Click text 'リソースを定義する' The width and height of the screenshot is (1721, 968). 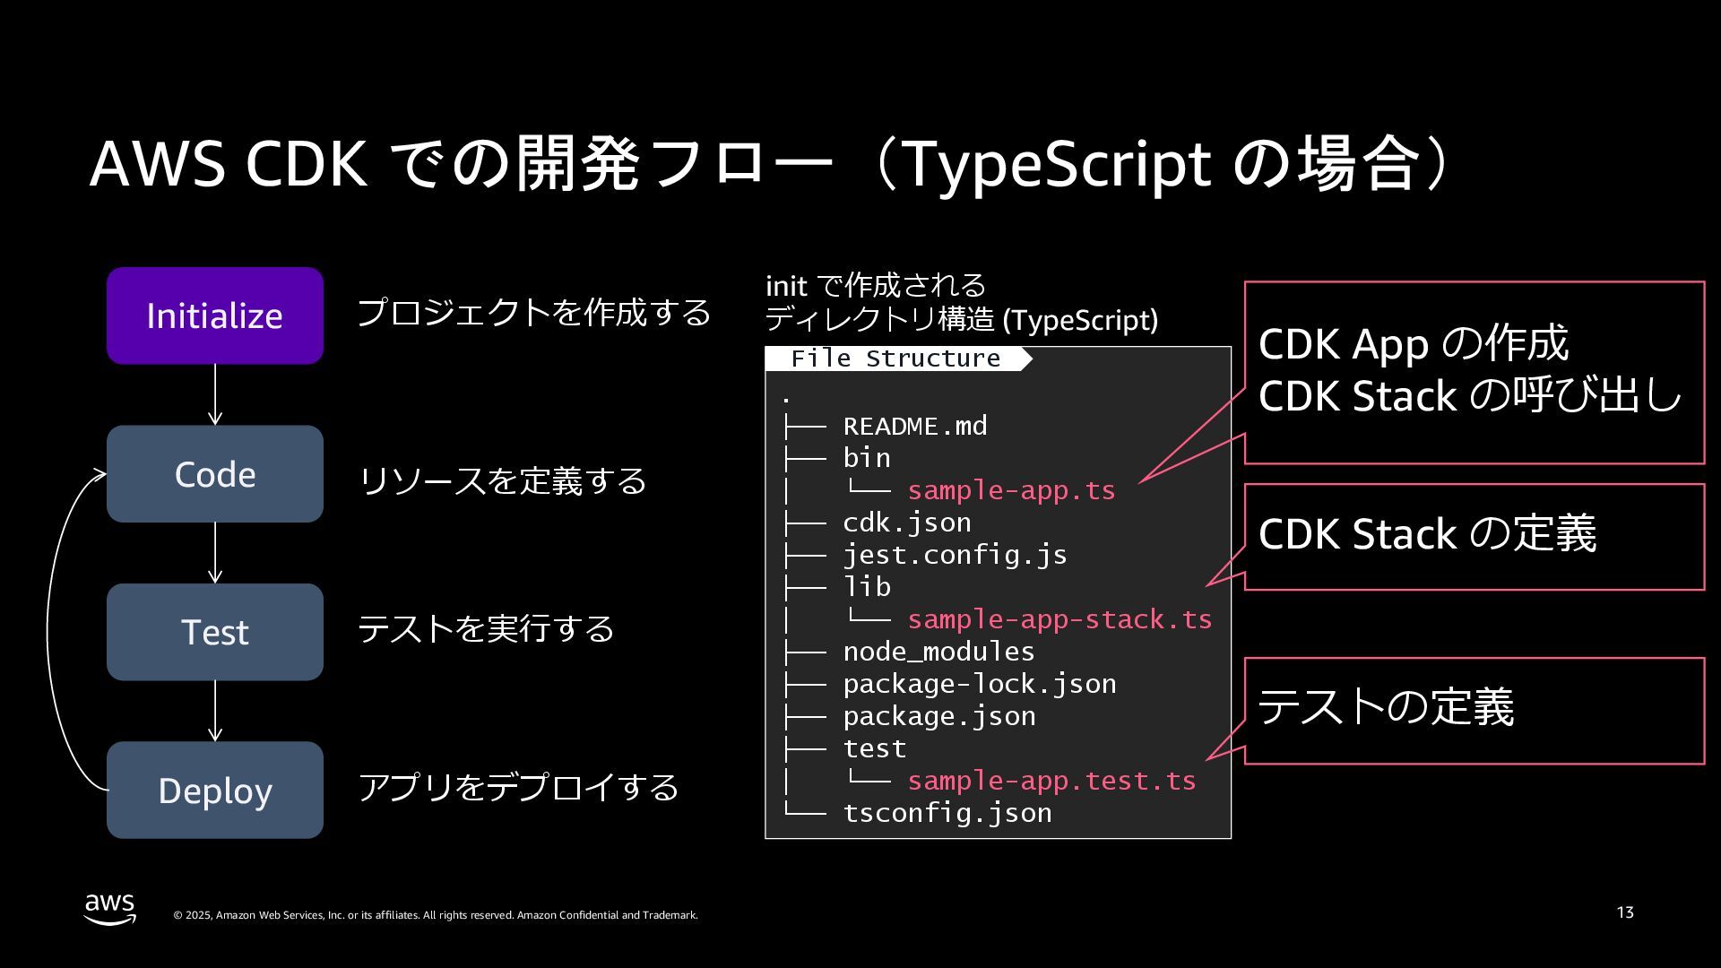pyautogui.click(x=502, y=481)
